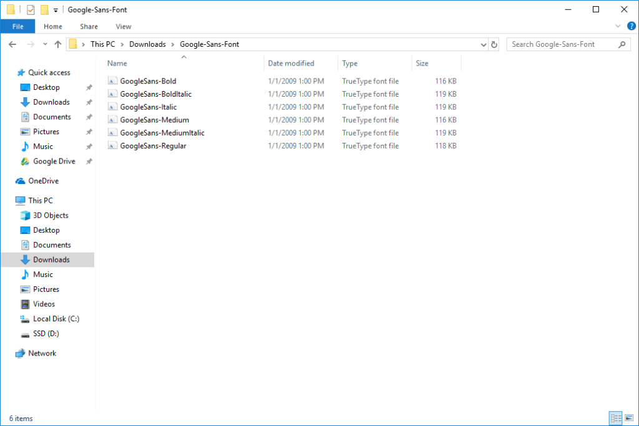Click the Back navigation arrow
639x426 pixels.
click(x=12, y=44)
